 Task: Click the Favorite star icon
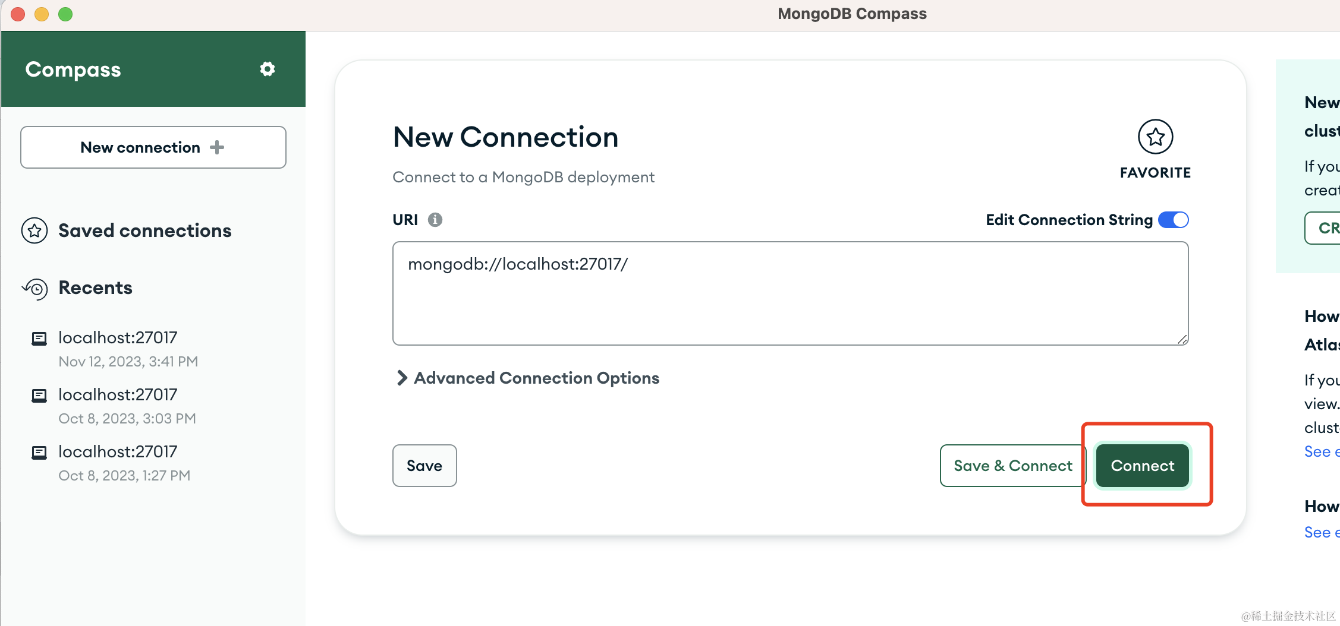[1155, 137]
